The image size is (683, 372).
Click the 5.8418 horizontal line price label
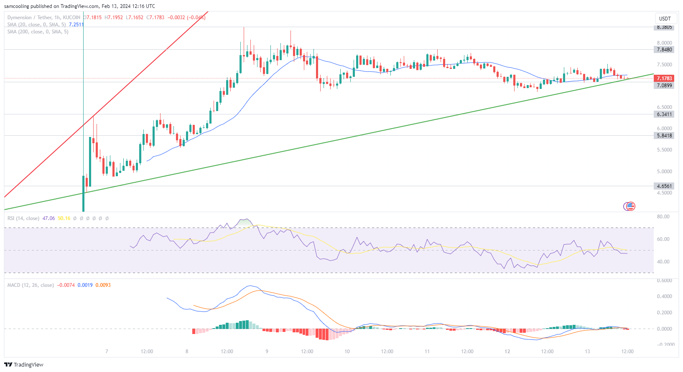coord(664,135)
